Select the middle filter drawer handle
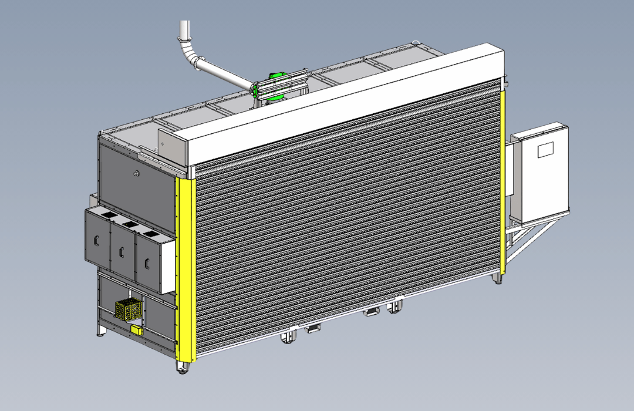 pos(121,252)
